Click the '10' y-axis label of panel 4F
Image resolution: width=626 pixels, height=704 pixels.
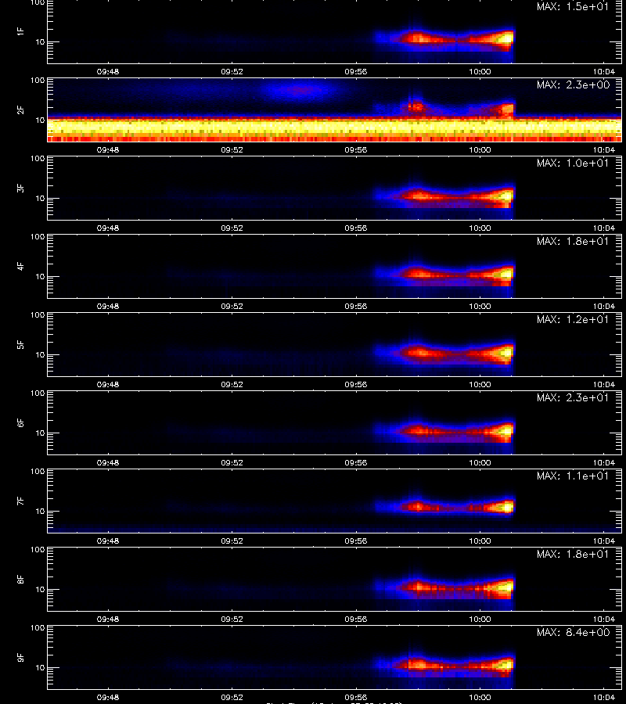[x=40, y=277]
